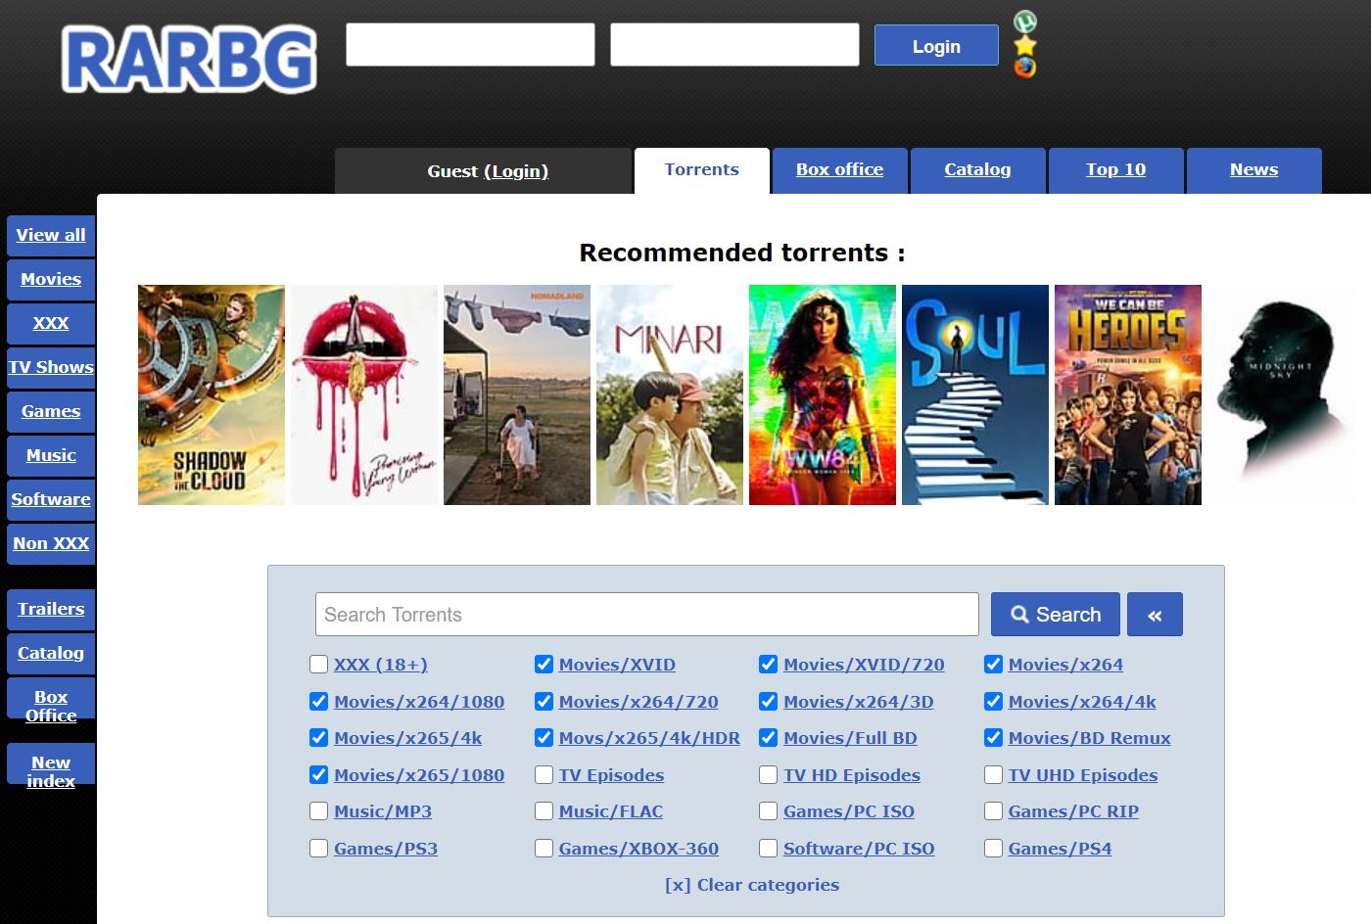Screen dimensions: 1371x924
Task: Enable the TV Episodes checkbox
Action: pyautogui.click(x=544, y=775)
